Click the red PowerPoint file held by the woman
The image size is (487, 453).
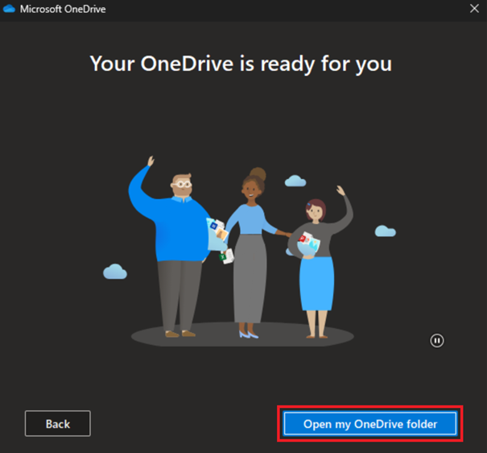(303, 239)
